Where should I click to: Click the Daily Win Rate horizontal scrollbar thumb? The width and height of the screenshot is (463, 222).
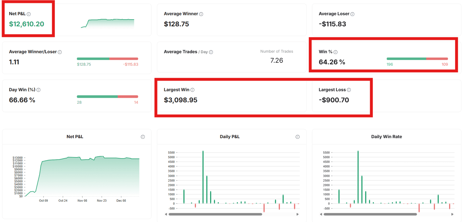click(x=370, y=214)
